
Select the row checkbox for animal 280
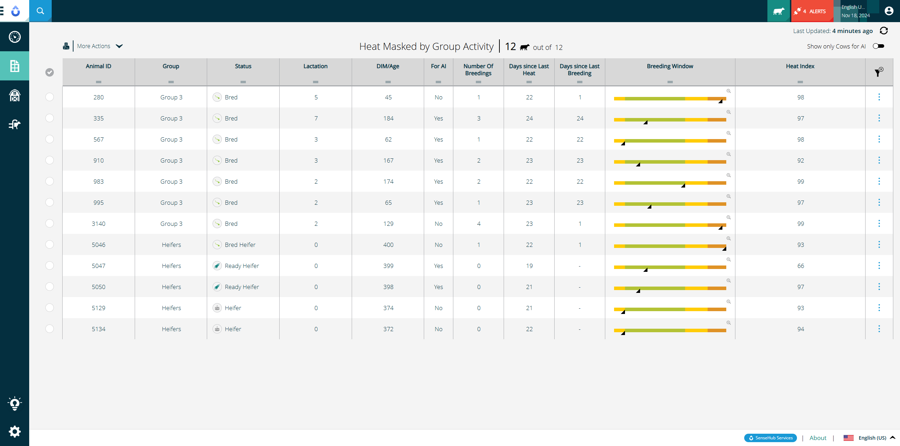tap(49, 97)
